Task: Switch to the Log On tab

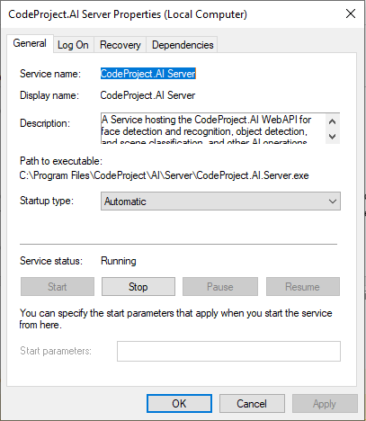Action: (74, 45)
